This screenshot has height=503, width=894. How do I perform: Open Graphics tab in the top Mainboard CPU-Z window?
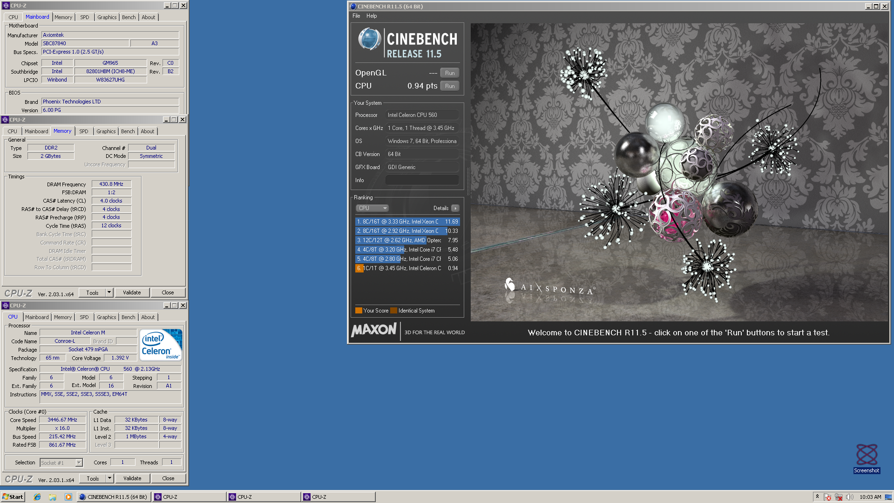pos(107,17)
